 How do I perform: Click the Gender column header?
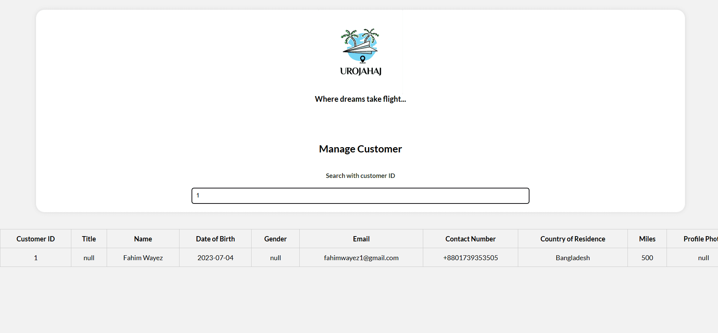click(275, 239)
